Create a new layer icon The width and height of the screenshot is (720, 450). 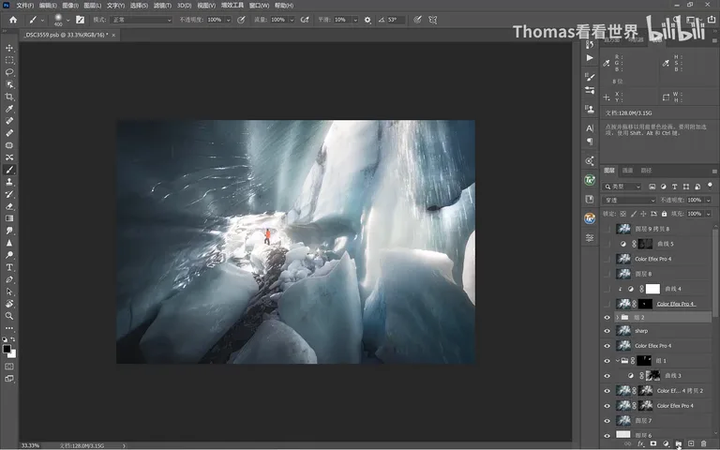click(x=691, y=443)
